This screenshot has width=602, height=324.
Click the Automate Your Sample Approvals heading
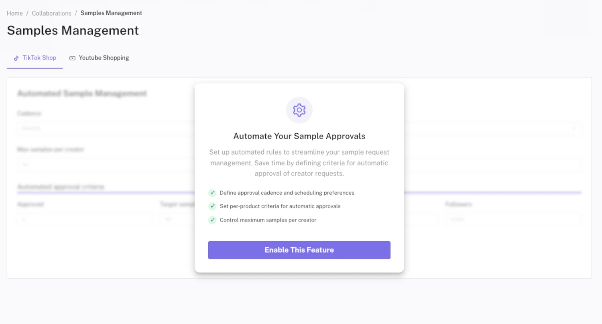tap(299, 136)
